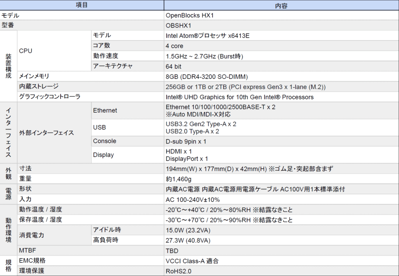Click the 項目 column header
The width and height of the screenshot is (399, 276).
[82, 5]
